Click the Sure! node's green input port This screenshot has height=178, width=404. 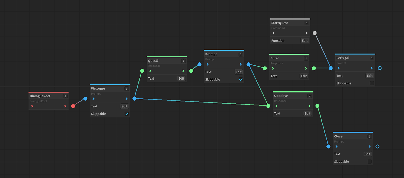pos(265,68)
